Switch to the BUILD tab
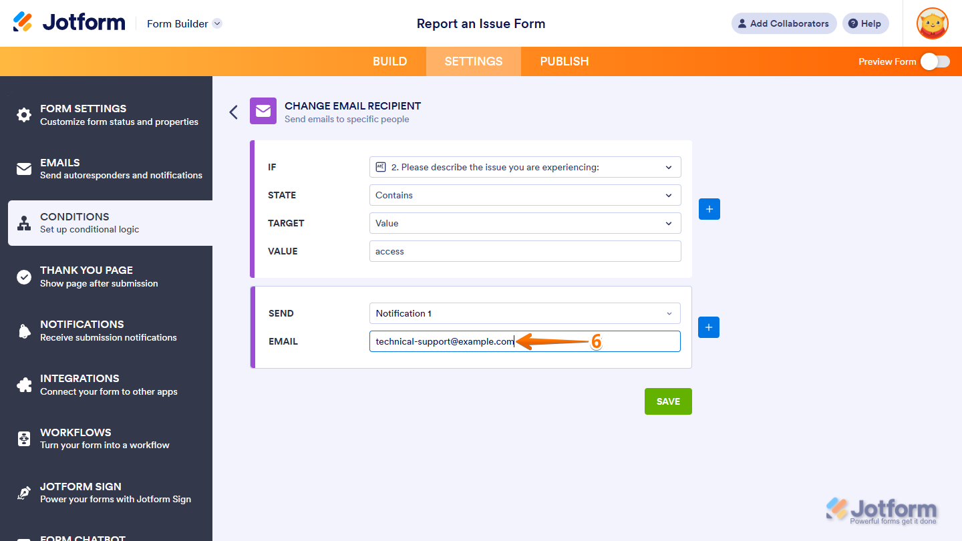The width and height of the screenshot is (962, 541). tap(390, 61)
